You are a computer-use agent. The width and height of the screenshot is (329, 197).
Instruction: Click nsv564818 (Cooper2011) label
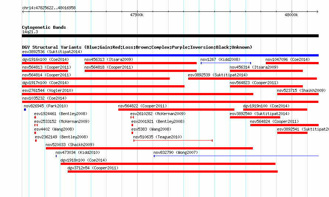109,67
